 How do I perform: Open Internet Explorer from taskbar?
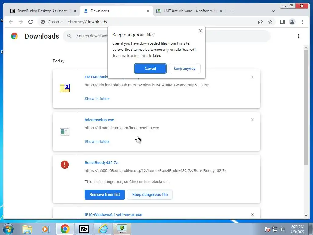pos(103,229)
